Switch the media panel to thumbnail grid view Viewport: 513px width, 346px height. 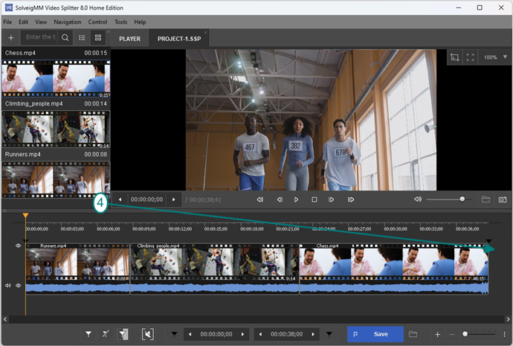click(x=98, y=38)
